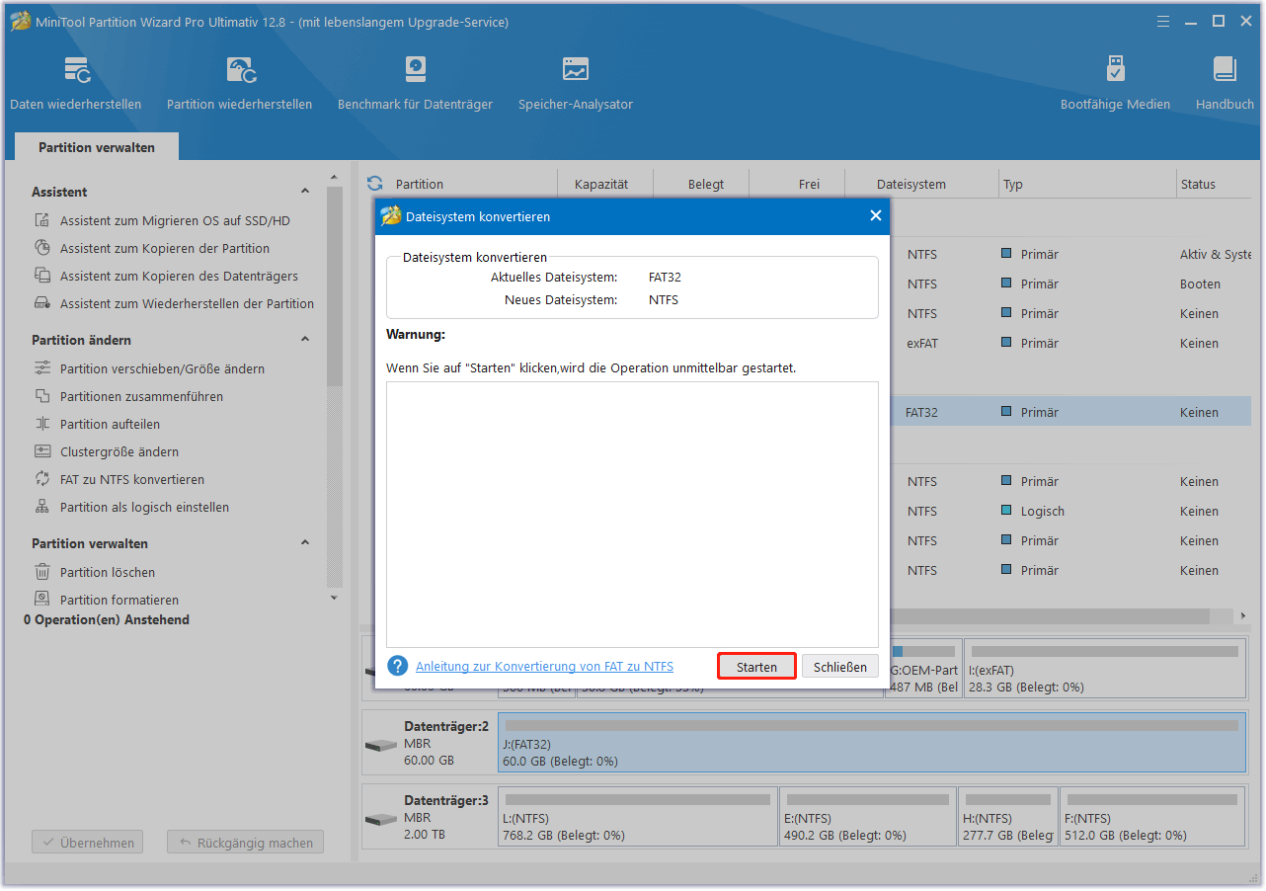Select the NTFS row with status Booten
The width and height of the screenshot is (1266, 891).
1070,283
